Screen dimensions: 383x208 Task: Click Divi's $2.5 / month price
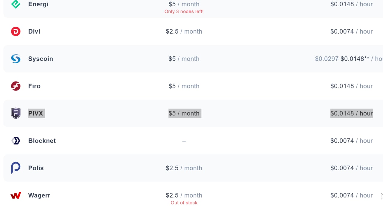point(184,31)
